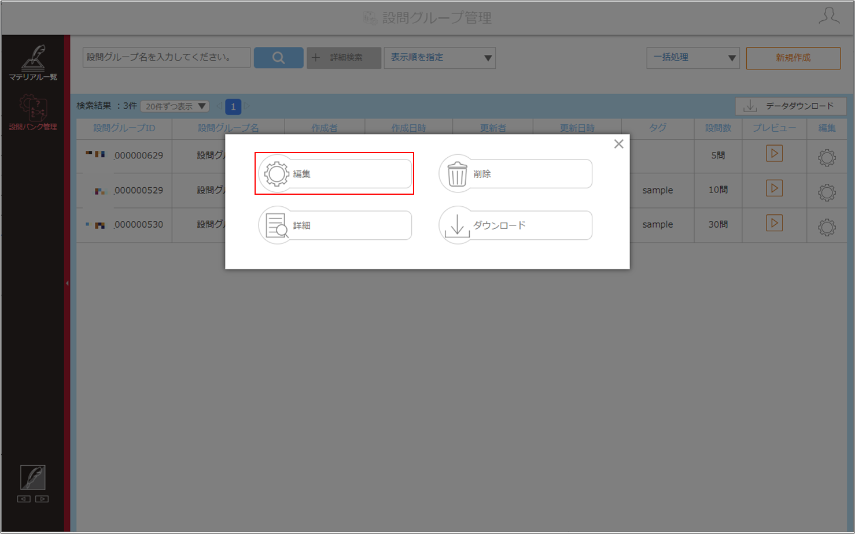Expand the 表示順を指定 dropdown

440,58
